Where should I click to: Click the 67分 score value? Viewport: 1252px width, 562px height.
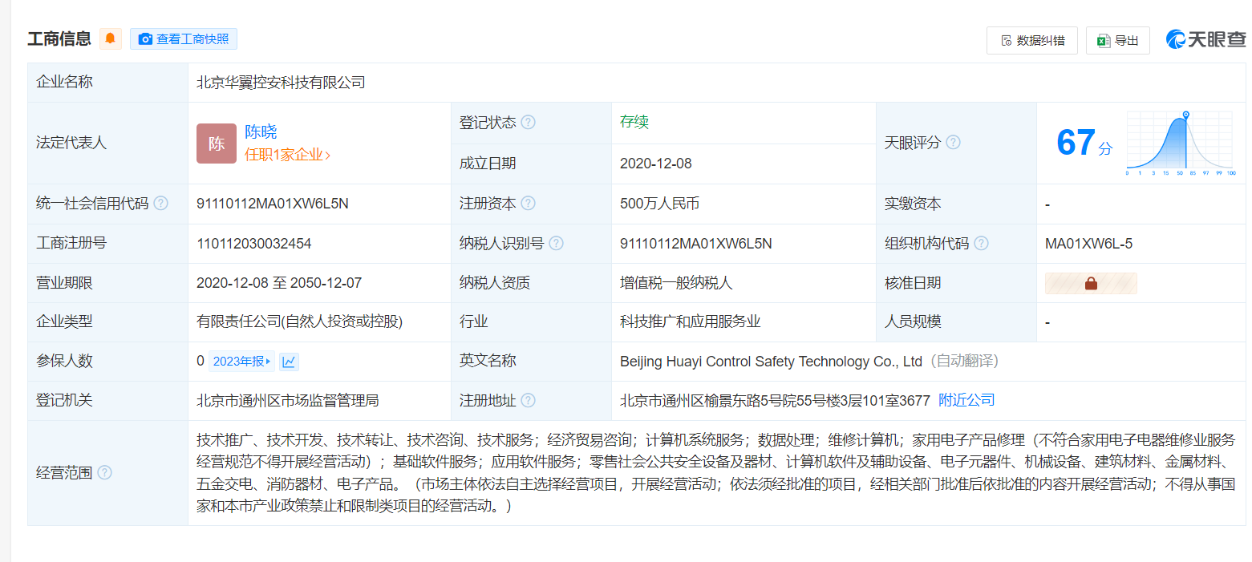point(1084,143)
